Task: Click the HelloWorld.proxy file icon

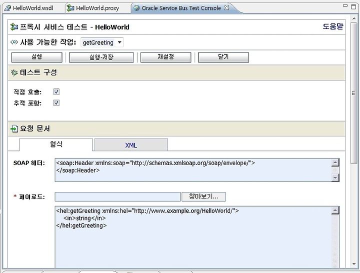Action: 70,8
